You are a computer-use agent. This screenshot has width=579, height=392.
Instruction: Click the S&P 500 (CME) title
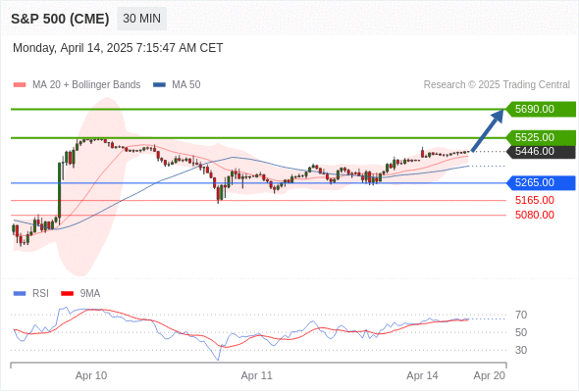click(x=60, y=19)
